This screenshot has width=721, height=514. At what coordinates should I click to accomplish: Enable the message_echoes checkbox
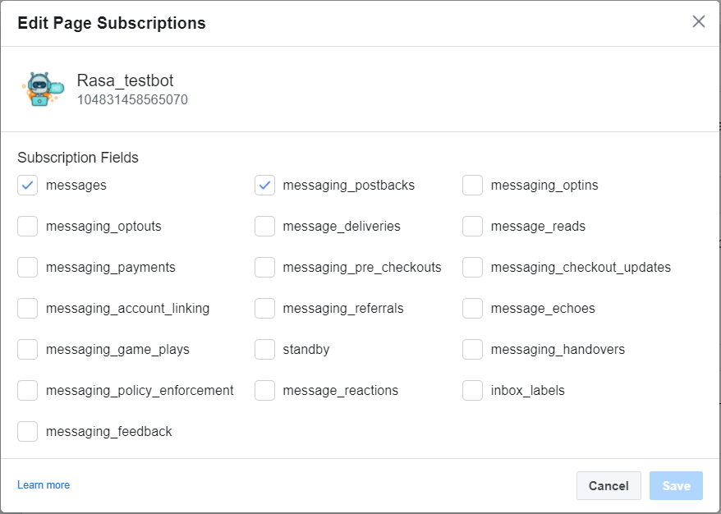tap(472, 309)
